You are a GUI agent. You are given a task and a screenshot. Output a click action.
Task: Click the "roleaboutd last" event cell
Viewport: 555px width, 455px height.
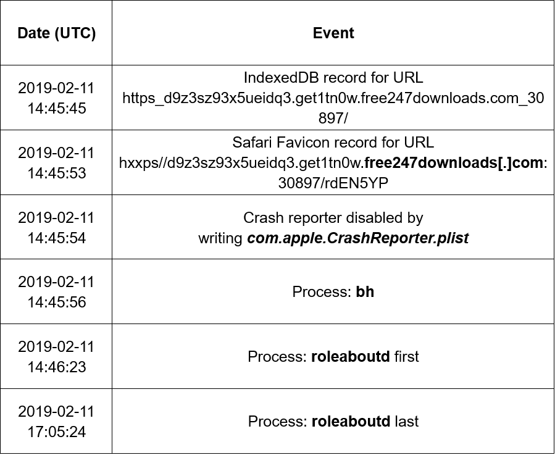pos(333,422)
